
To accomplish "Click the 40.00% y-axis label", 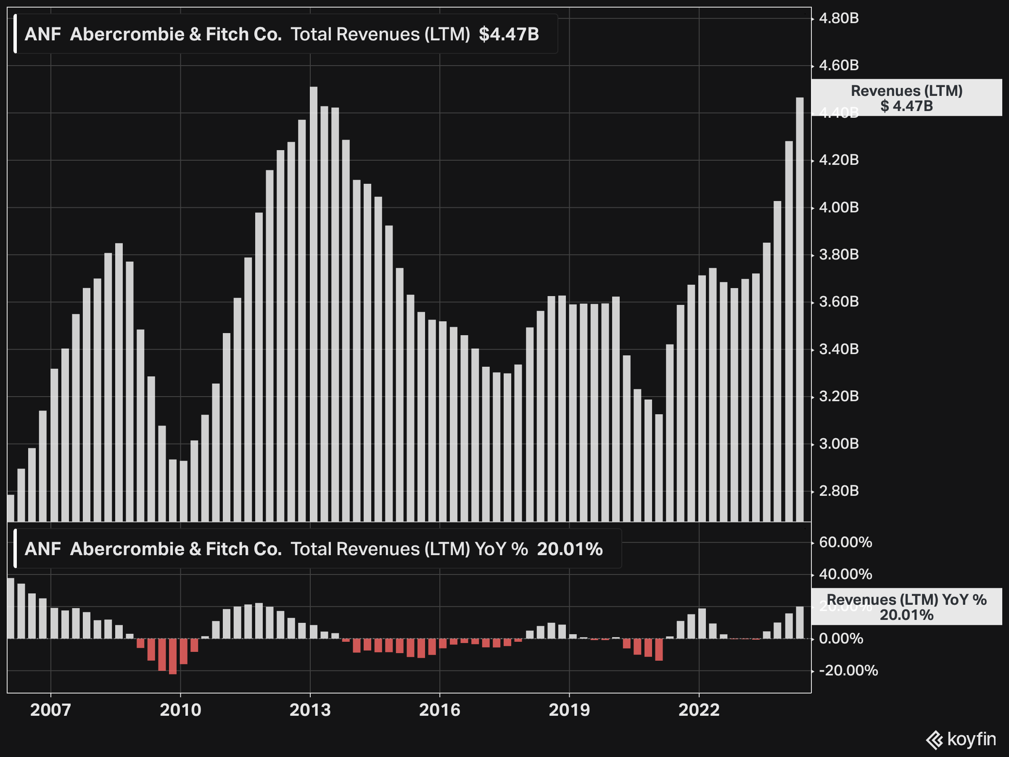I will click(845, 574).
